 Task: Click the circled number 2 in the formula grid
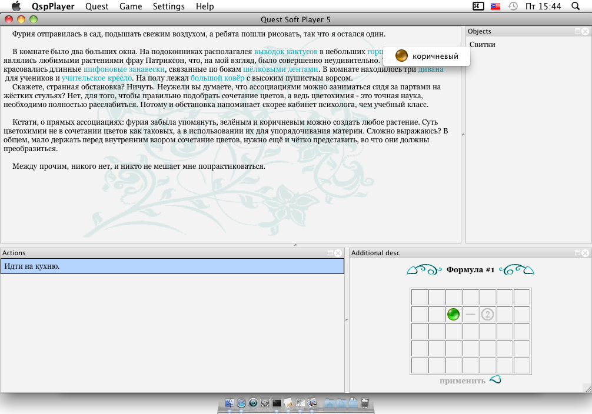(487, 314)
